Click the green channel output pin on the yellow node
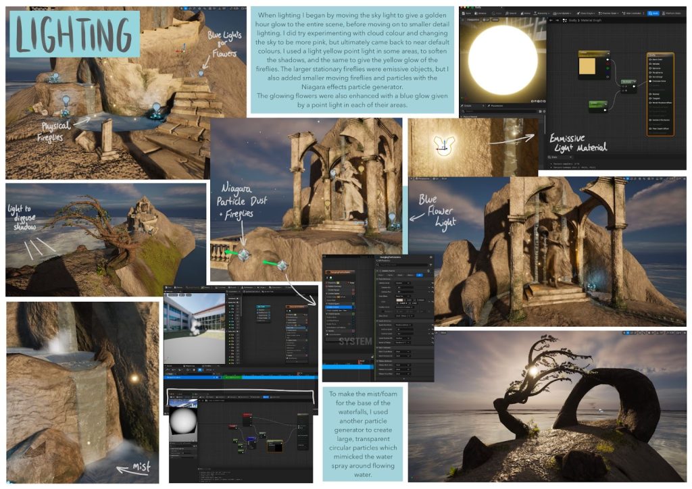Screen dimensions: 692x489 click(x=608, y=68)
